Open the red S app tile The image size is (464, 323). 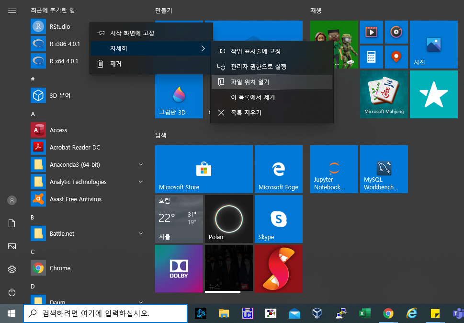(x=279, y=268)
